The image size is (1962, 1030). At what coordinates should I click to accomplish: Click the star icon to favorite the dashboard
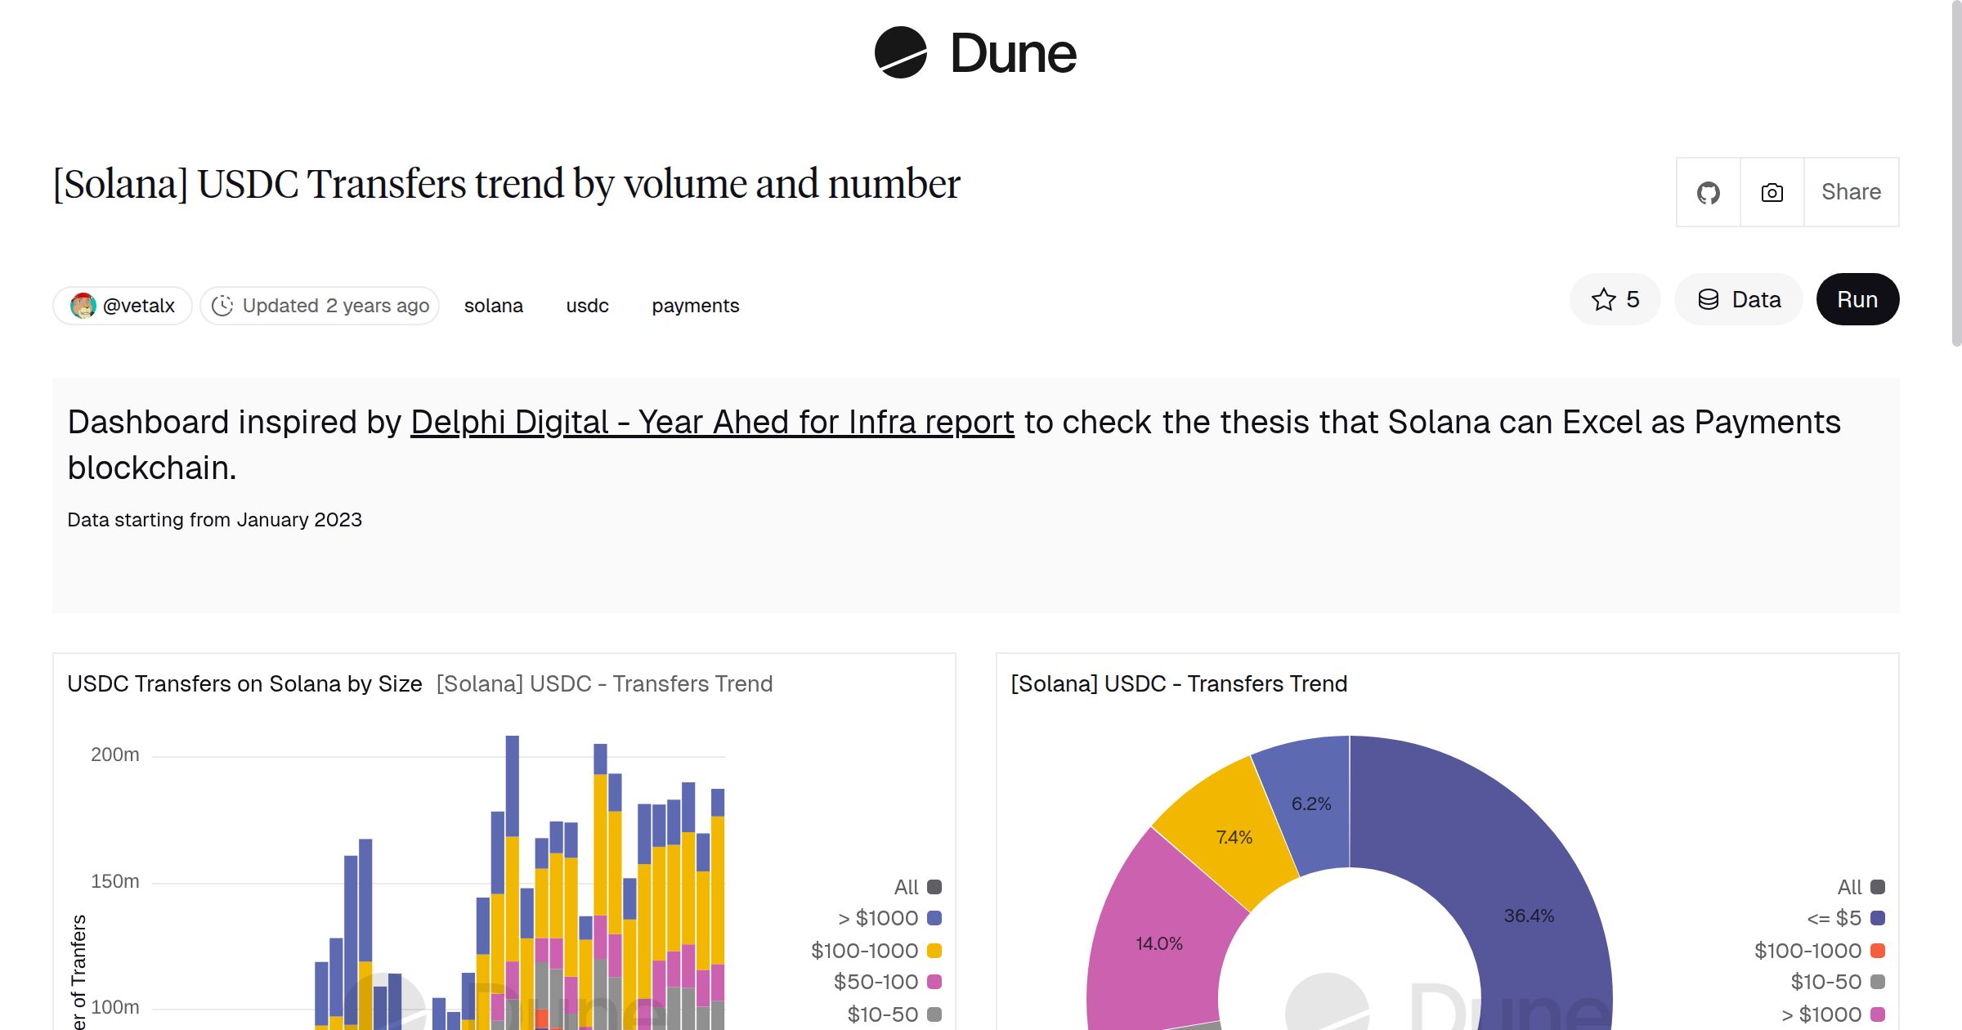tap(1604, 299)
